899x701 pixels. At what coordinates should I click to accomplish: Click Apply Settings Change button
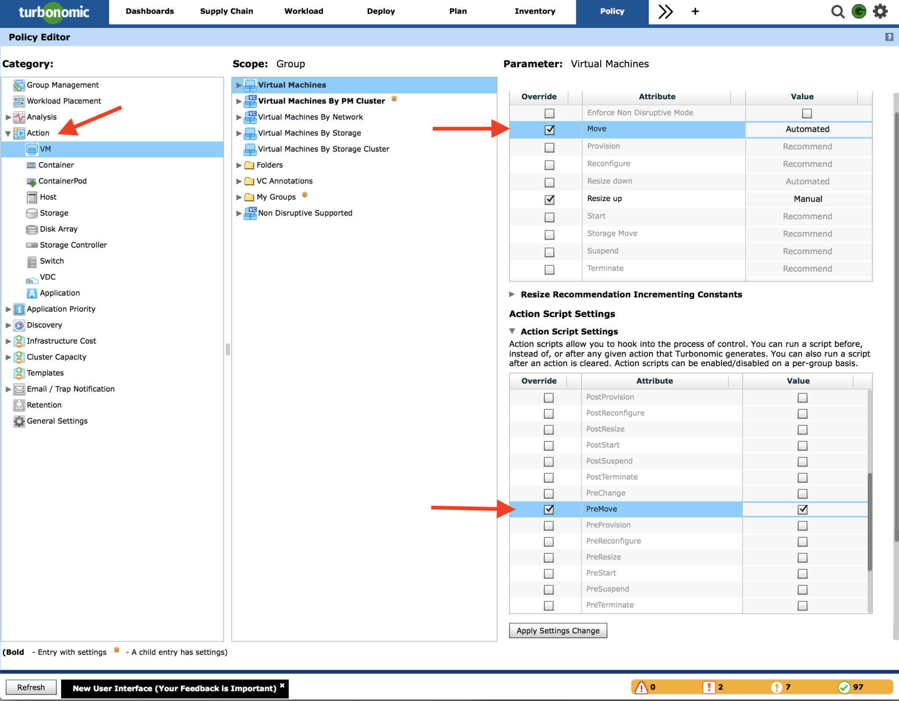(557, 630)
